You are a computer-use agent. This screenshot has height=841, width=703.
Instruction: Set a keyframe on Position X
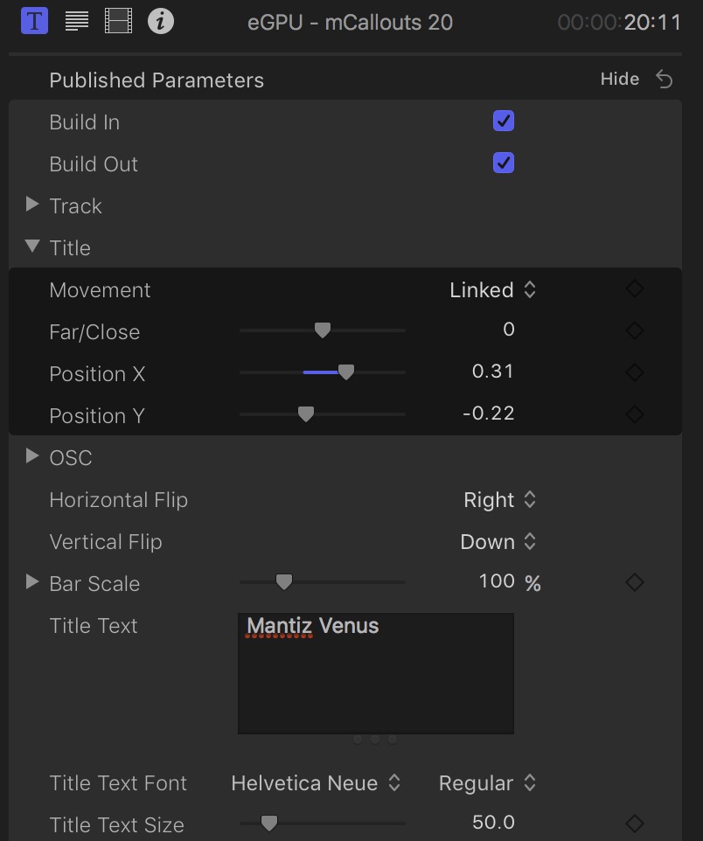click(634, 372)
